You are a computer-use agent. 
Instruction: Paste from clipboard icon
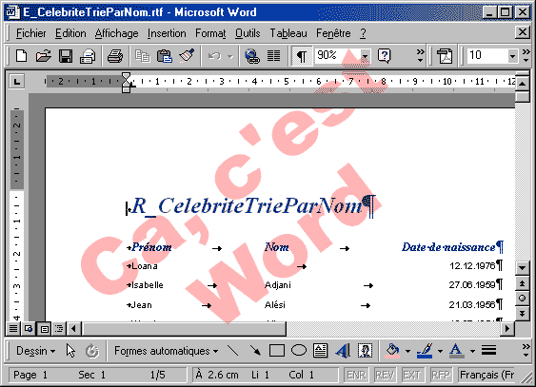[164, 56]
